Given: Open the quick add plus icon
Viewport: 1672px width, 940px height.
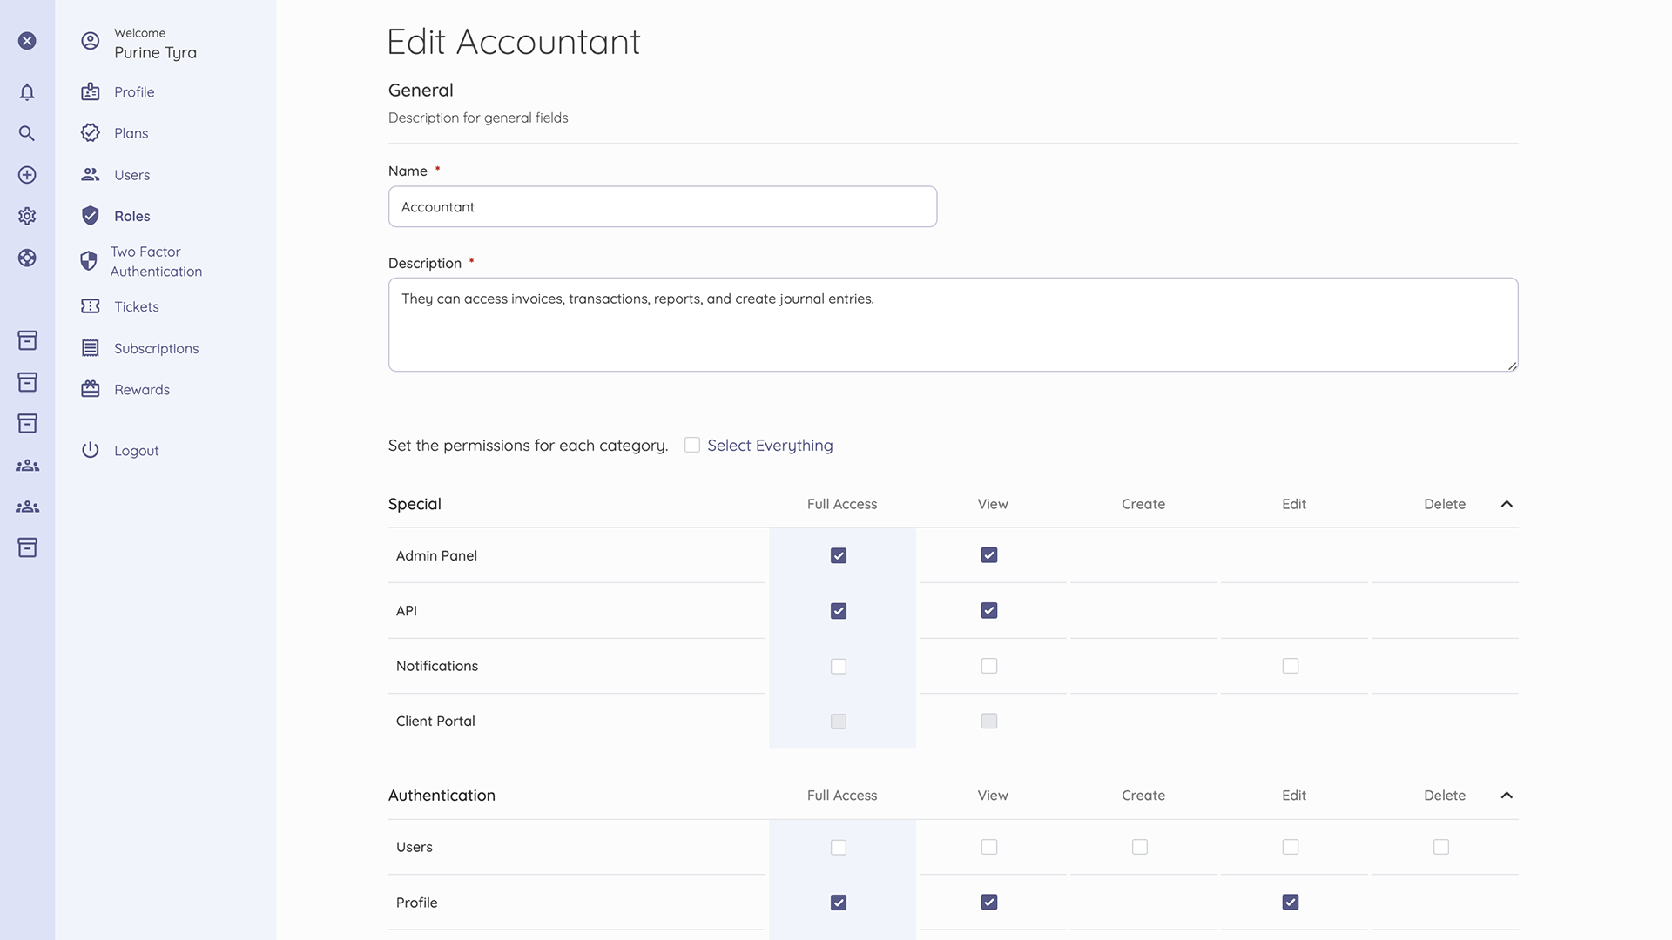Looking at the screenshot, I should 27,174.
